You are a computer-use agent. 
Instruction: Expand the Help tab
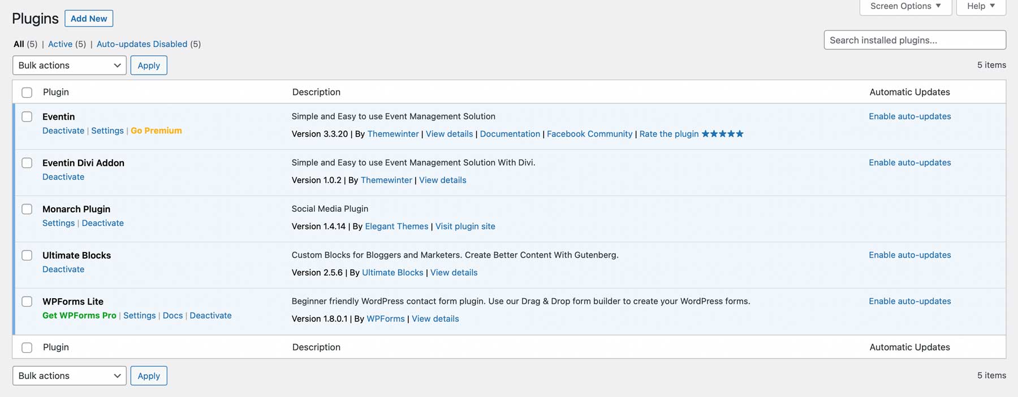pyautogui.click(x=981, y=6)
